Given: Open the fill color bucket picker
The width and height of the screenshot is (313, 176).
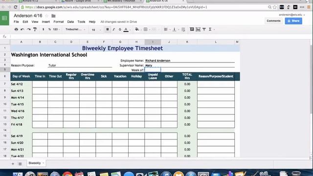Looking at the screenshot, I should [x=137, y=29].
